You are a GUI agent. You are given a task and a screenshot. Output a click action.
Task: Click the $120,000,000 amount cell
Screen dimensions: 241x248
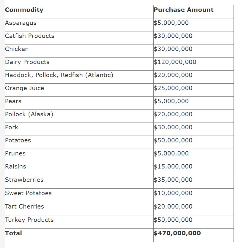tap(175, 62)
